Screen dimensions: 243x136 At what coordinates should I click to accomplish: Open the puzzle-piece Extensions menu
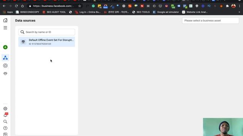pyautogui.click(x=227, y=6)
